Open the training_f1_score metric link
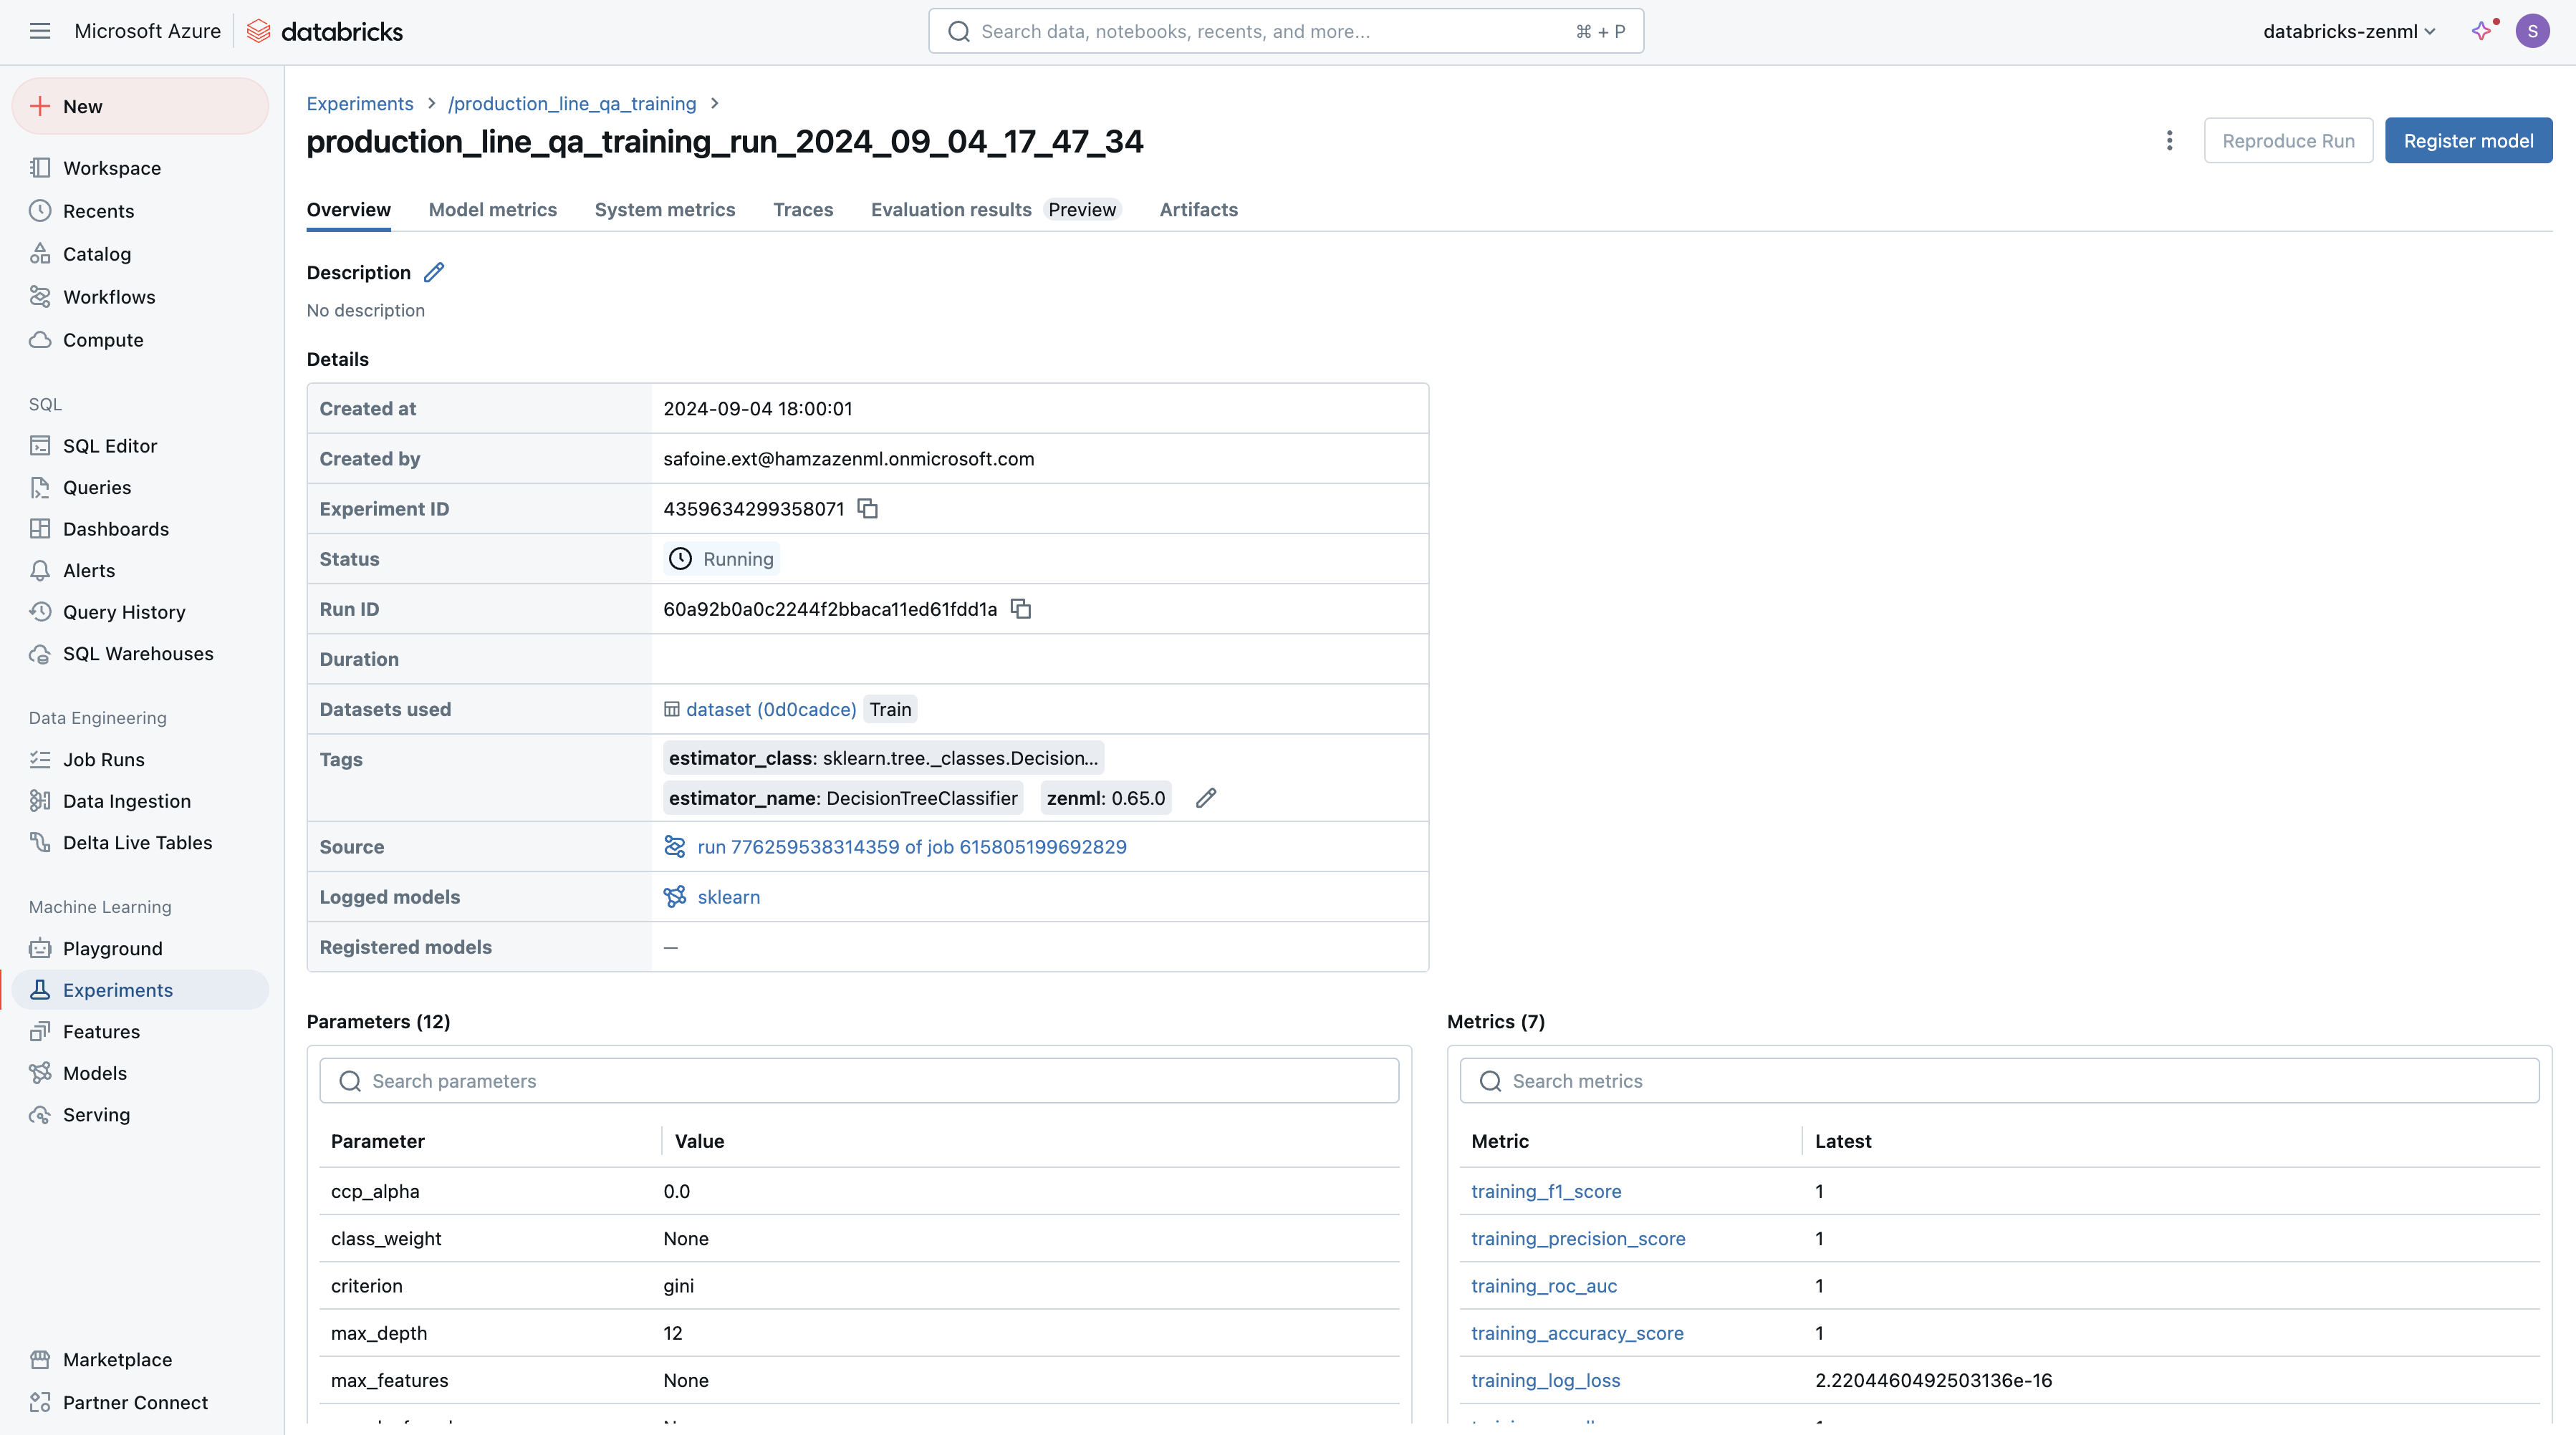 [x=1546, y=1191]
